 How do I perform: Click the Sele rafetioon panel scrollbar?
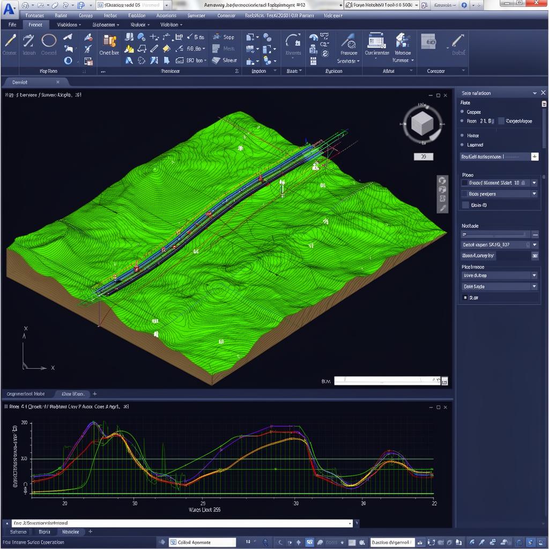tap(544, 128)
